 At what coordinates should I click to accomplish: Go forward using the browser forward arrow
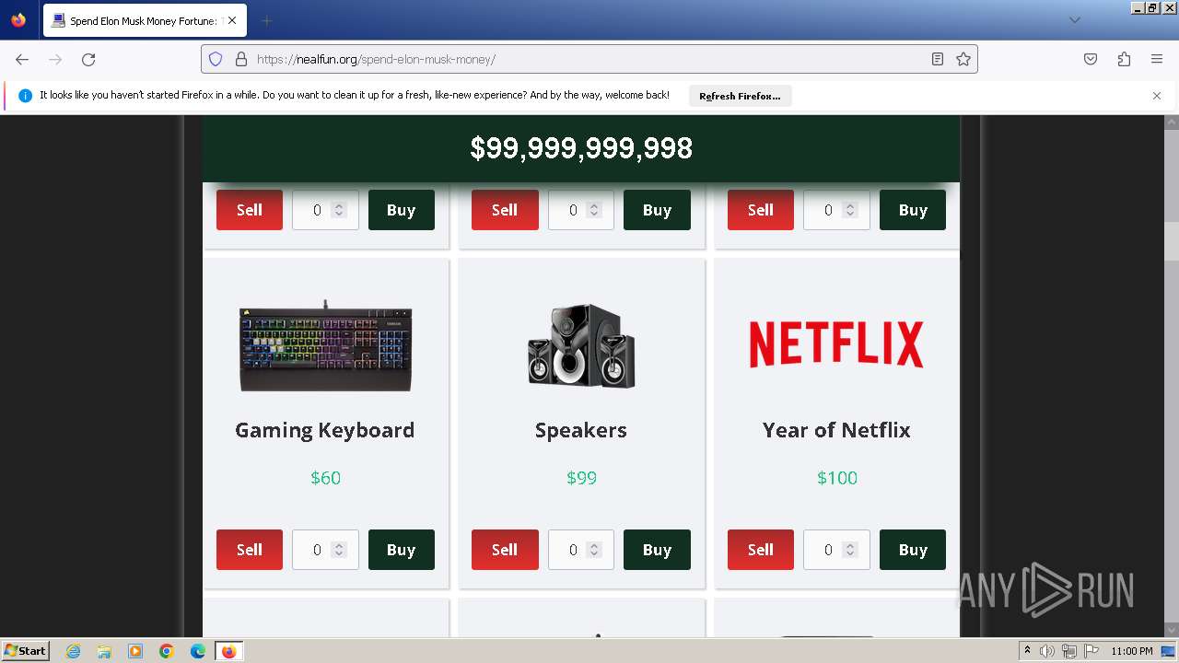55,59
